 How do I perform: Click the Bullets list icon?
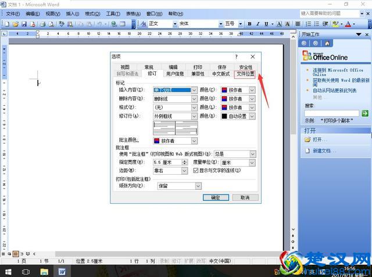pyautogui.click(x=316, y=24)
